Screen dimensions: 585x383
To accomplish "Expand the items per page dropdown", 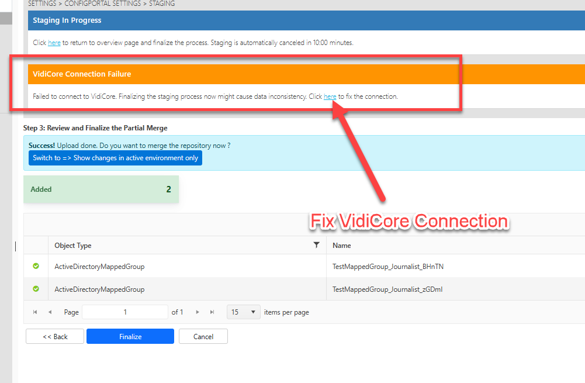I will pyautogui.click(x=243, y=312).
